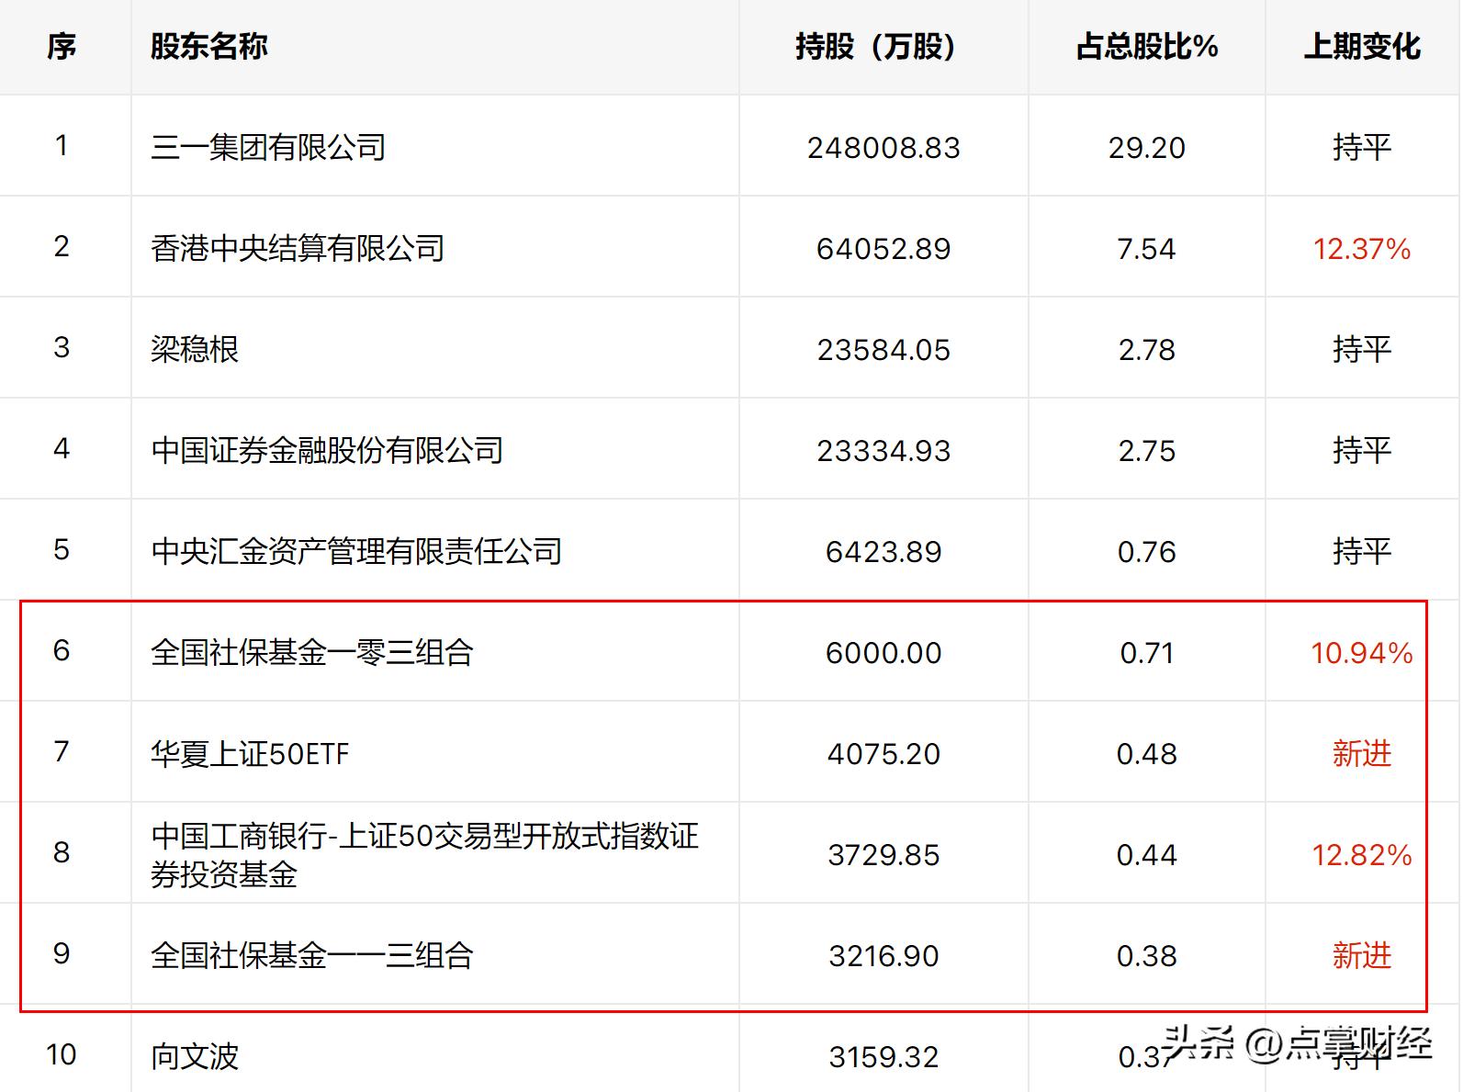Click 新进 in the 华夏上证50ETF row
Viewport: 1463px width, 1092px height.
click(x=1362, y=753)
